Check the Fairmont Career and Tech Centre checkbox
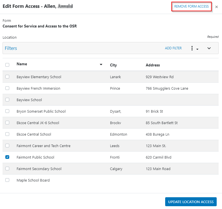The image size is (222, 209). 7,145
